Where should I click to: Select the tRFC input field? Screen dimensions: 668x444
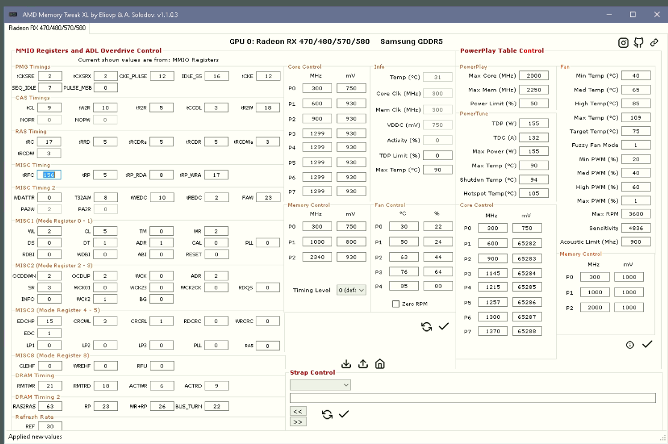[x=49, y=175]
